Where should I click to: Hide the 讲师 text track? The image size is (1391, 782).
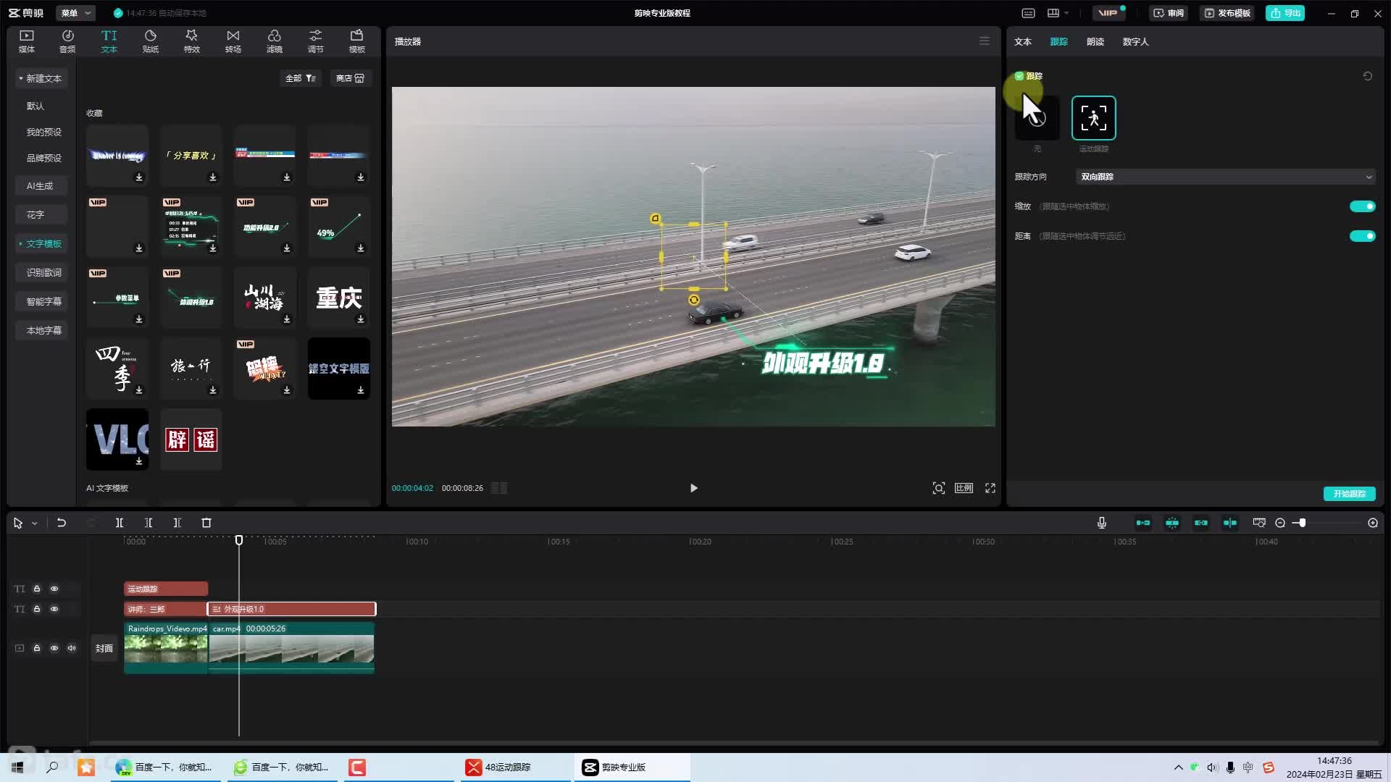tap(54, 609)
